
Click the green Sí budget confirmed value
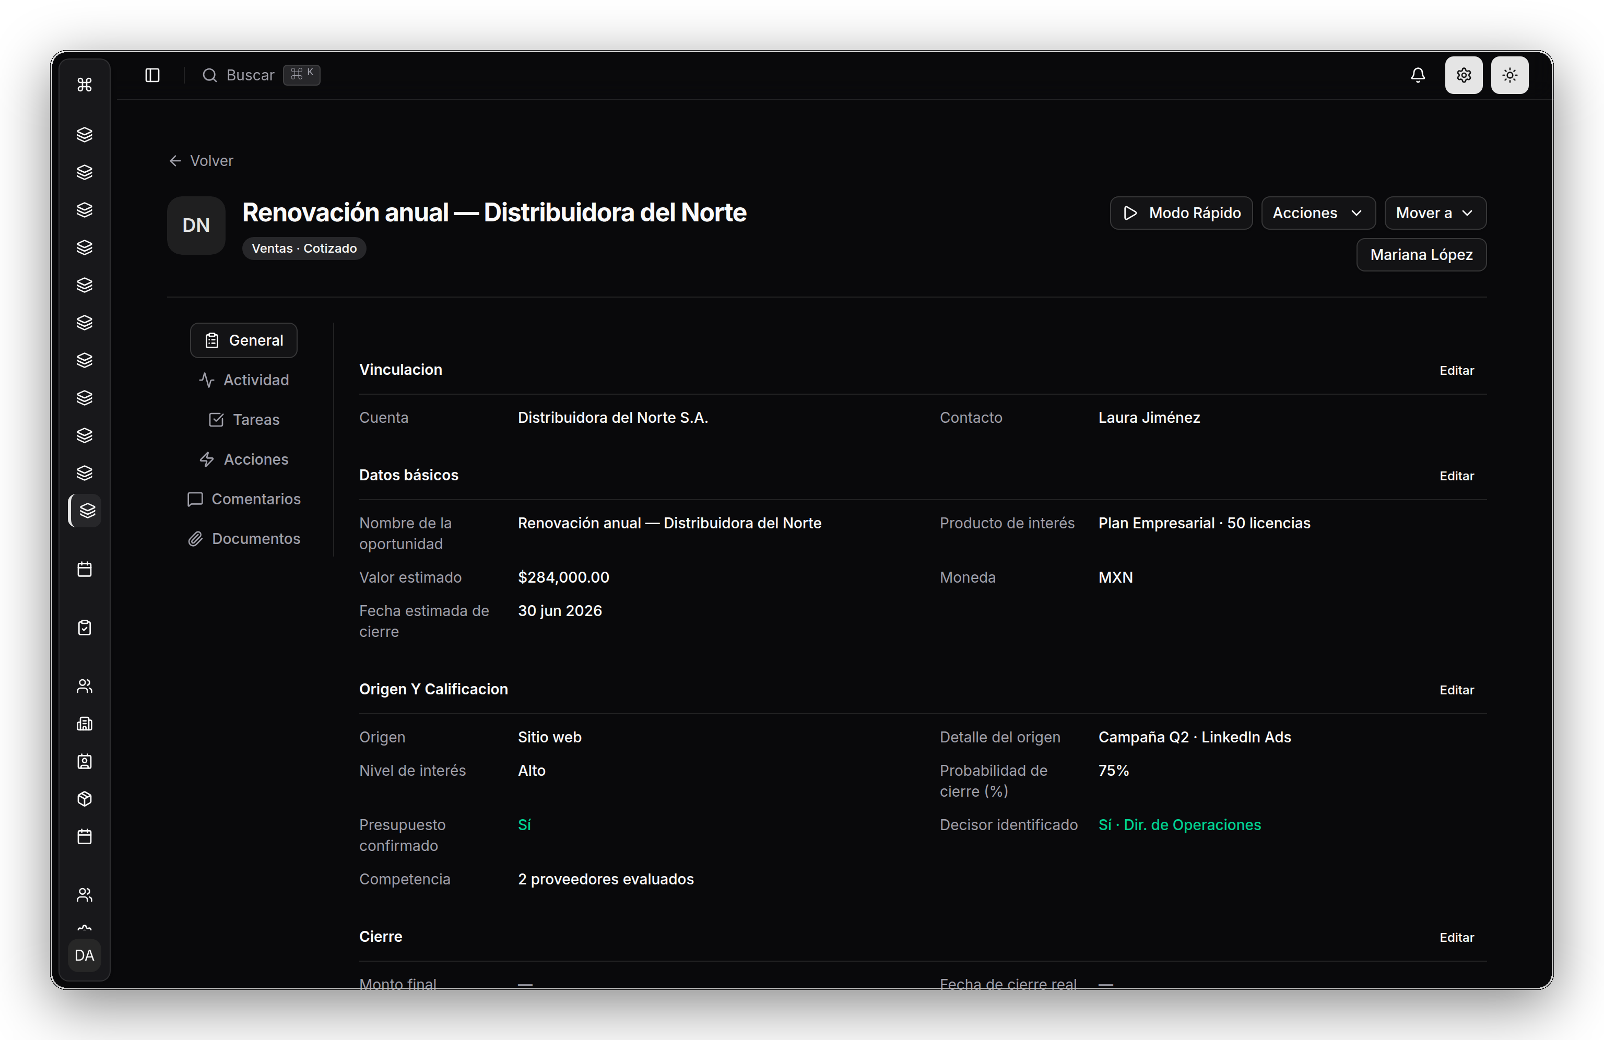coord(524,825)
